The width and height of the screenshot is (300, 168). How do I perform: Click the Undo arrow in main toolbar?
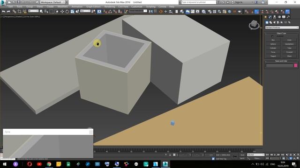(3, 12)
